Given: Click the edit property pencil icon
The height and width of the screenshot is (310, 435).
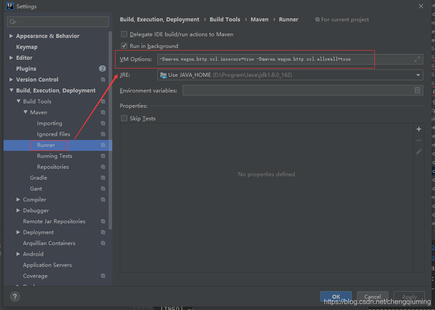Looking at the screenshot, I should tap(419, 152).
